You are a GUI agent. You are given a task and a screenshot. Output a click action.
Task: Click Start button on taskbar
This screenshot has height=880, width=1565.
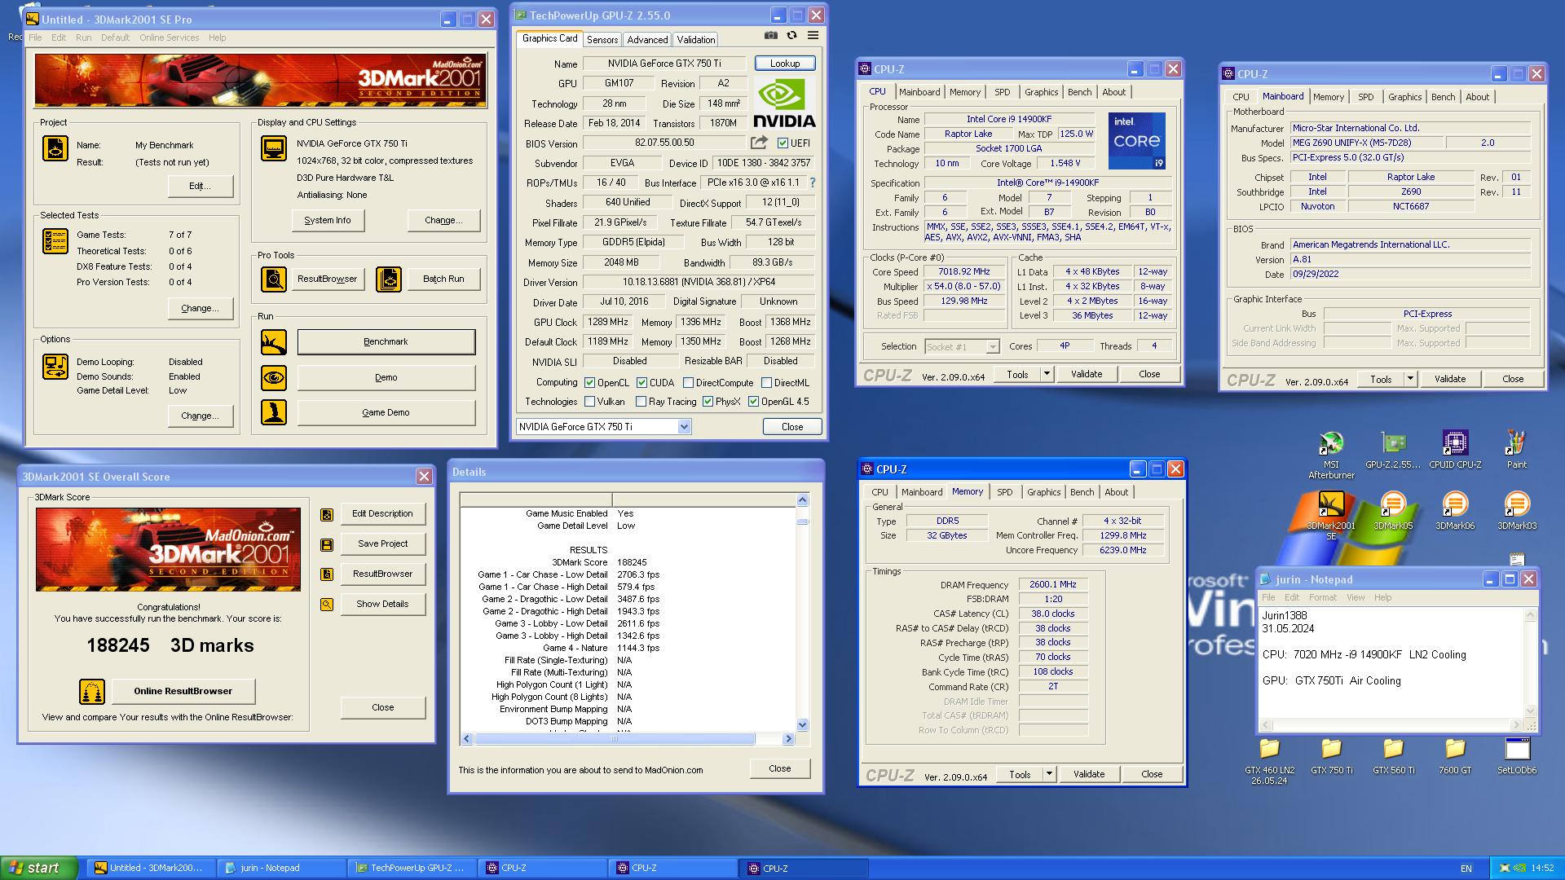coord(39,868)
